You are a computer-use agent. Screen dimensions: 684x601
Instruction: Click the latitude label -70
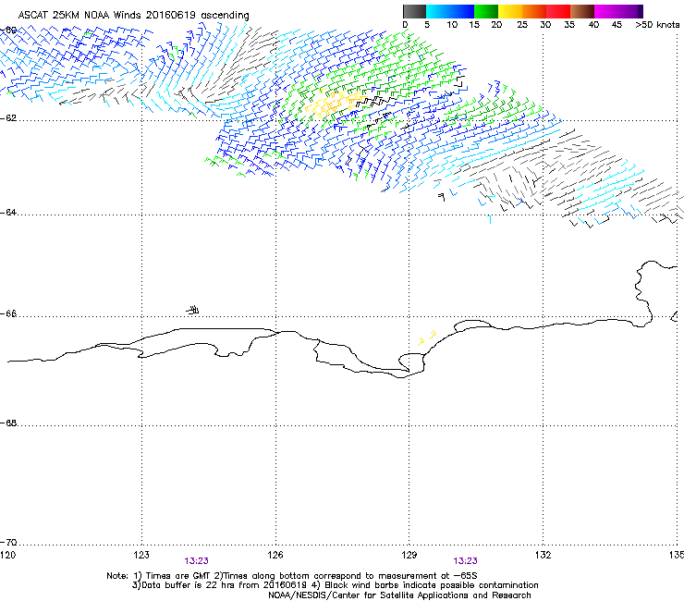point(8,542)
